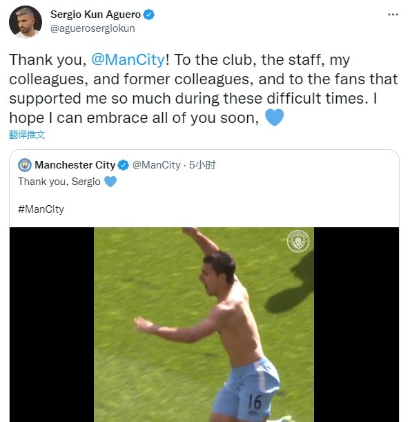Click the Manchester City crest avatar

point(25,165)
